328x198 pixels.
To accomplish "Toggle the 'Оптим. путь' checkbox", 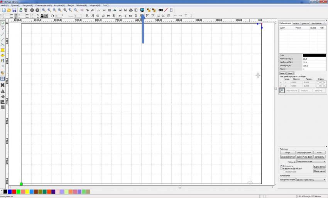I will 281,166.
